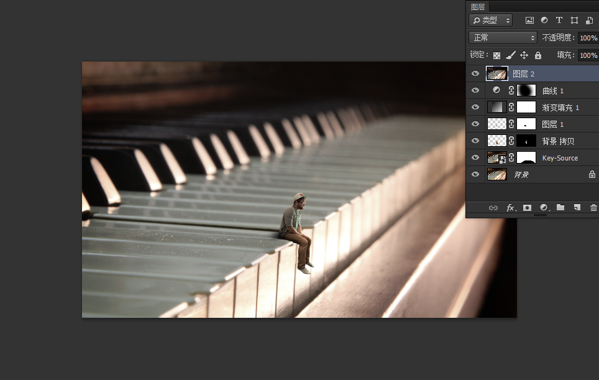Click the 不透明度 opacity value field
Screen dimensions: 599x380
587,38
